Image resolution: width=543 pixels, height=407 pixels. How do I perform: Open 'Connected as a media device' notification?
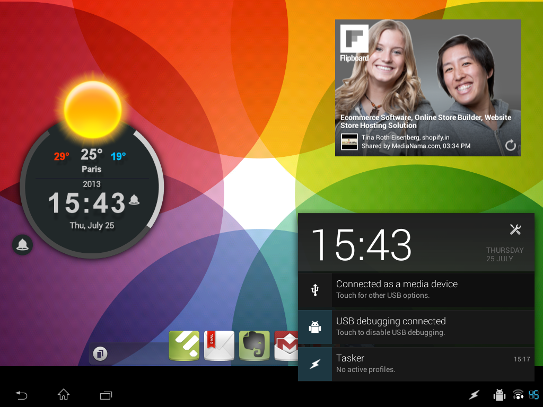click(416, 290)
